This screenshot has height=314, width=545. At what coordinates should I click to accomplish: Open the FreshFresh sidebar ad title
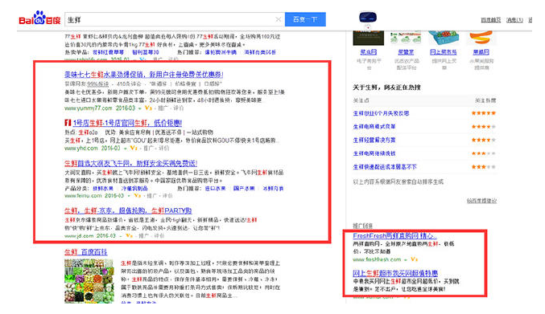(x=394, y=236)
